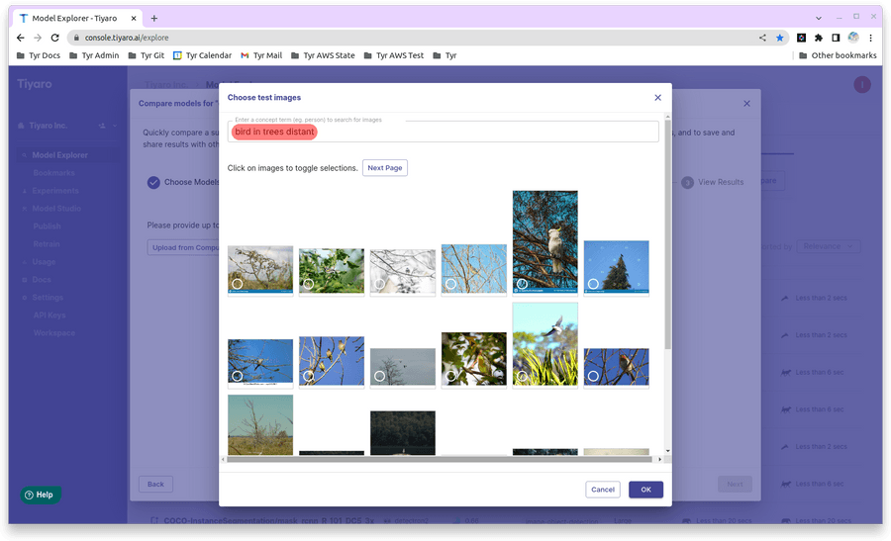Click the Upload from Computer button
Image resolution: width=891 pixels, height=541 pixels.
183,247
